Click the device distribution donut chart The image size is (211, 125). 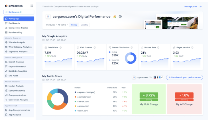(131, 58)
